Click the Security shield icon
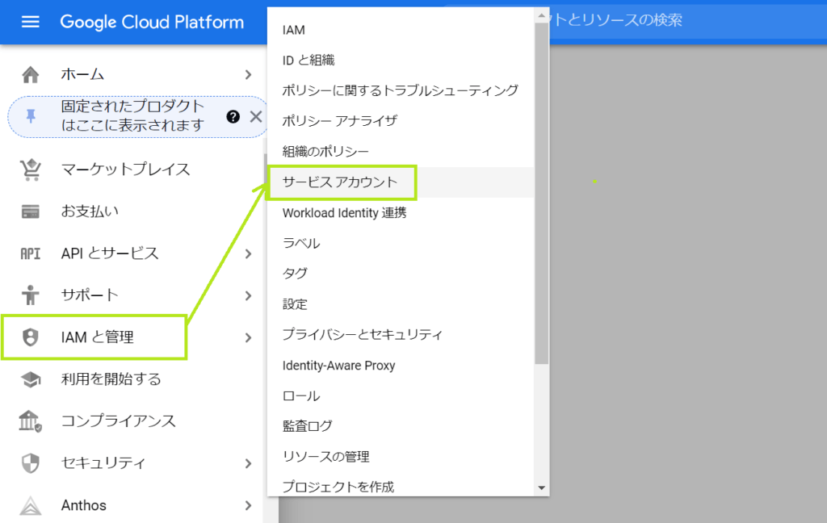 (x=31, y=463)
